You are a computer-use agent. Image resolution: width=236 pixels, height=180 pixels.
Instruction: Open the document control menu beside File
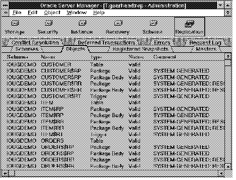(6, 12)
